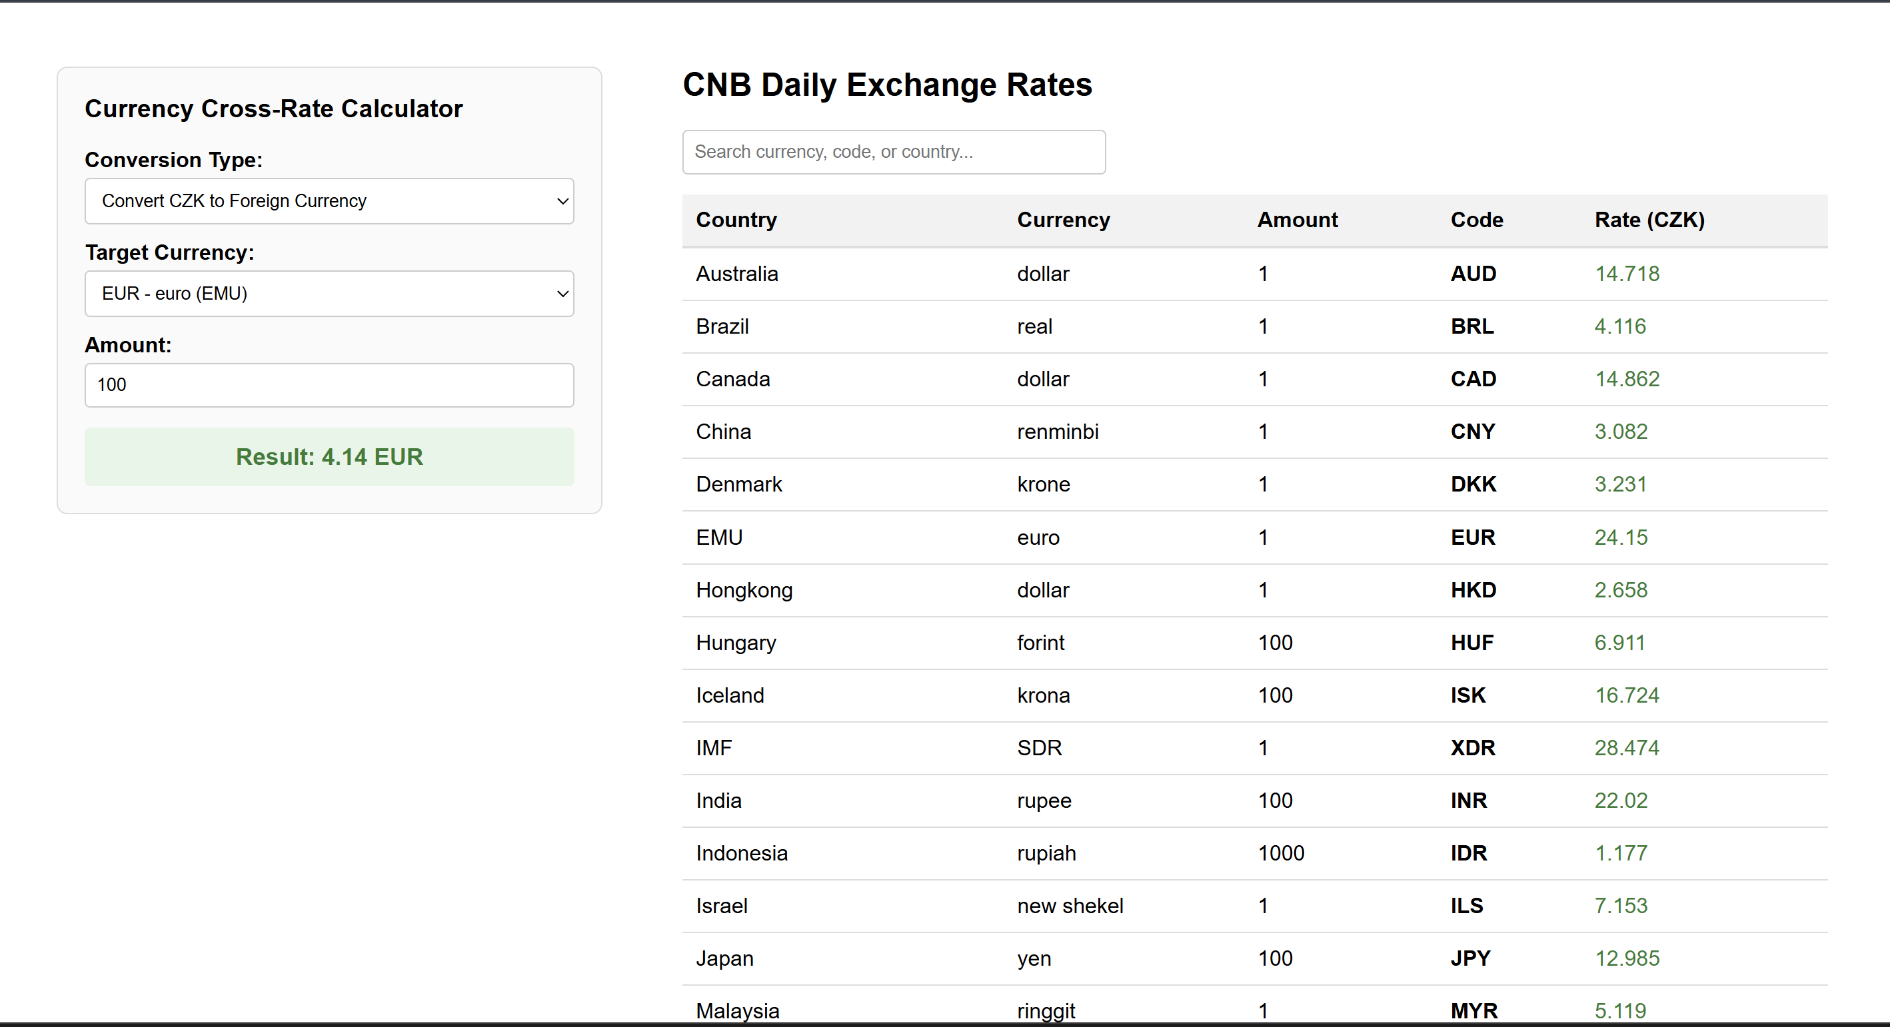Select the Australia country cell
The height and width of the screenshot is (1027, 1890).
[x=736, y=274]
